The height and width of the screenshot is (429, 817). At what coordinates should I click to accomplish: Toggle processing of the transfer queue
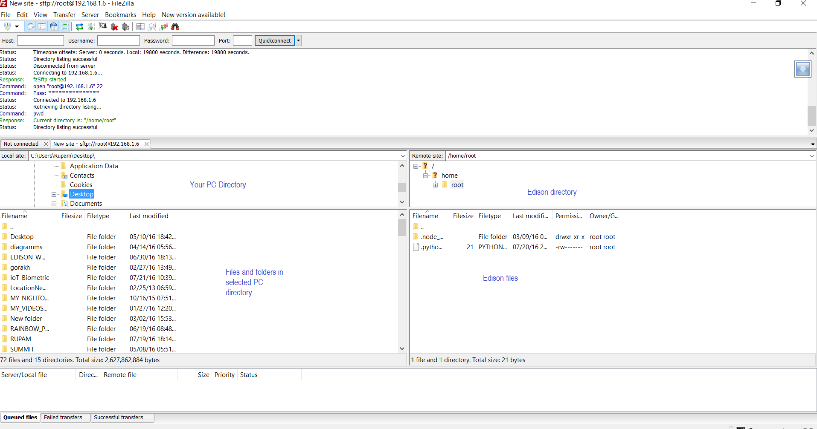pos(91,26)
